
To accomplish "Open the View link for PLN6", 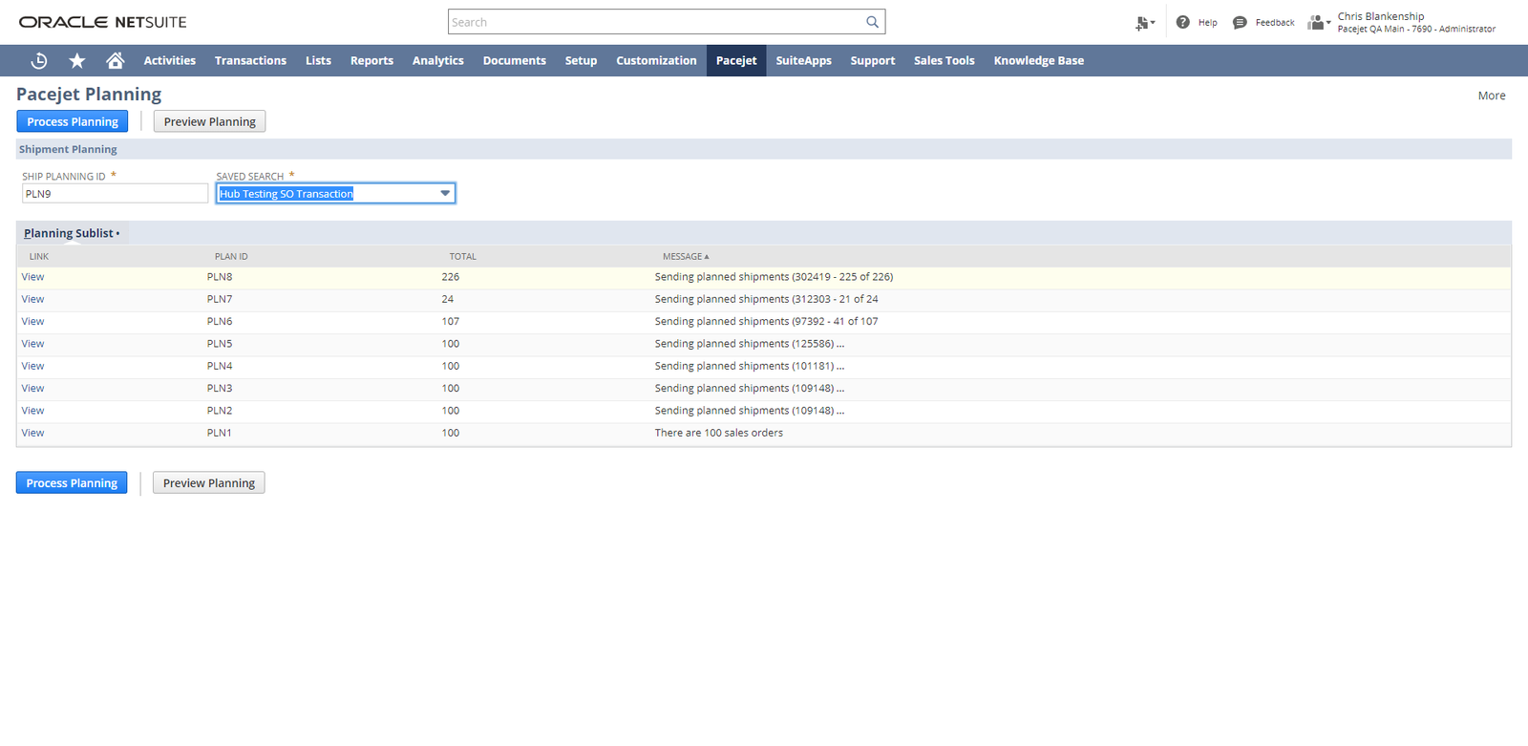I will pyautogui.click(x=33, y=321).
